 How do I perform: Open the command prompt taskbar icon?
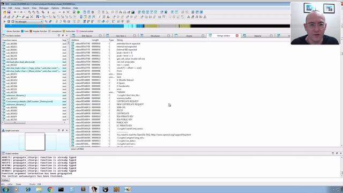61,189
